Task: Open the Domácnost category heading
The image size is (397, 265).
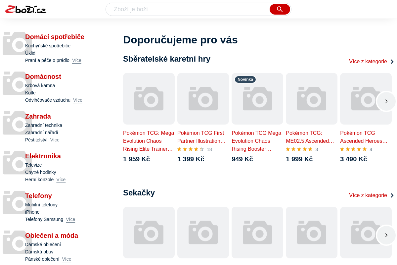Action: [43, 77]
